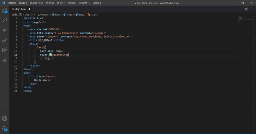Open the Extensions view
This screenshot has width=256, height=134.
[x=4, y=50]
